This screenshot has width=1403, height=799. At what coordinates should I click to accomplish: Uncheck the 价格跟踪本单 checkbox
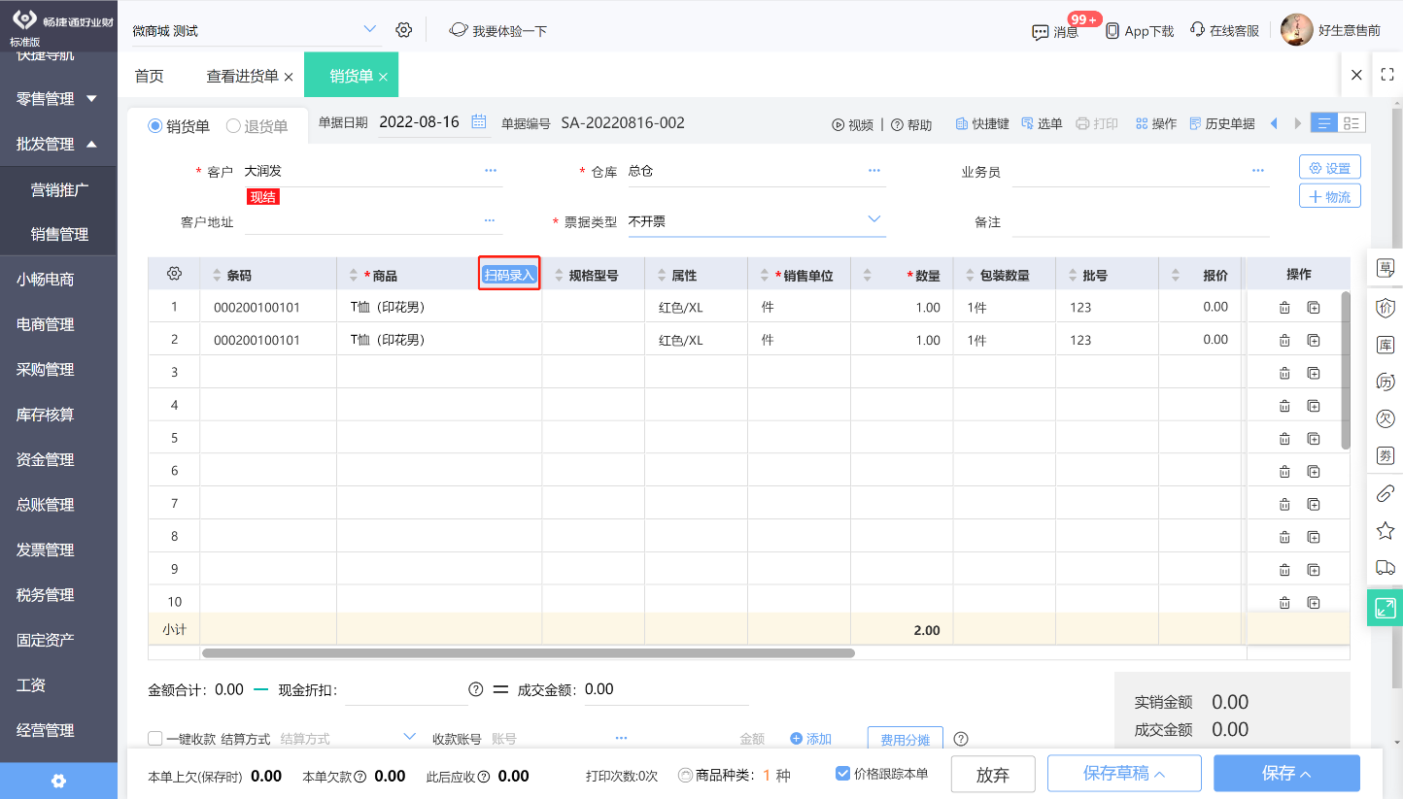click(x=843, y=774)
